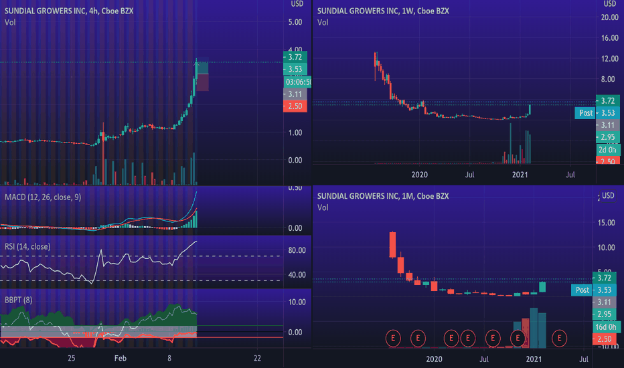Image resolution: width=624 pixels, height=368 pixels.
Task: Click the red 2.50 price label on the 4h chart
Action: (x=295, y=106)
